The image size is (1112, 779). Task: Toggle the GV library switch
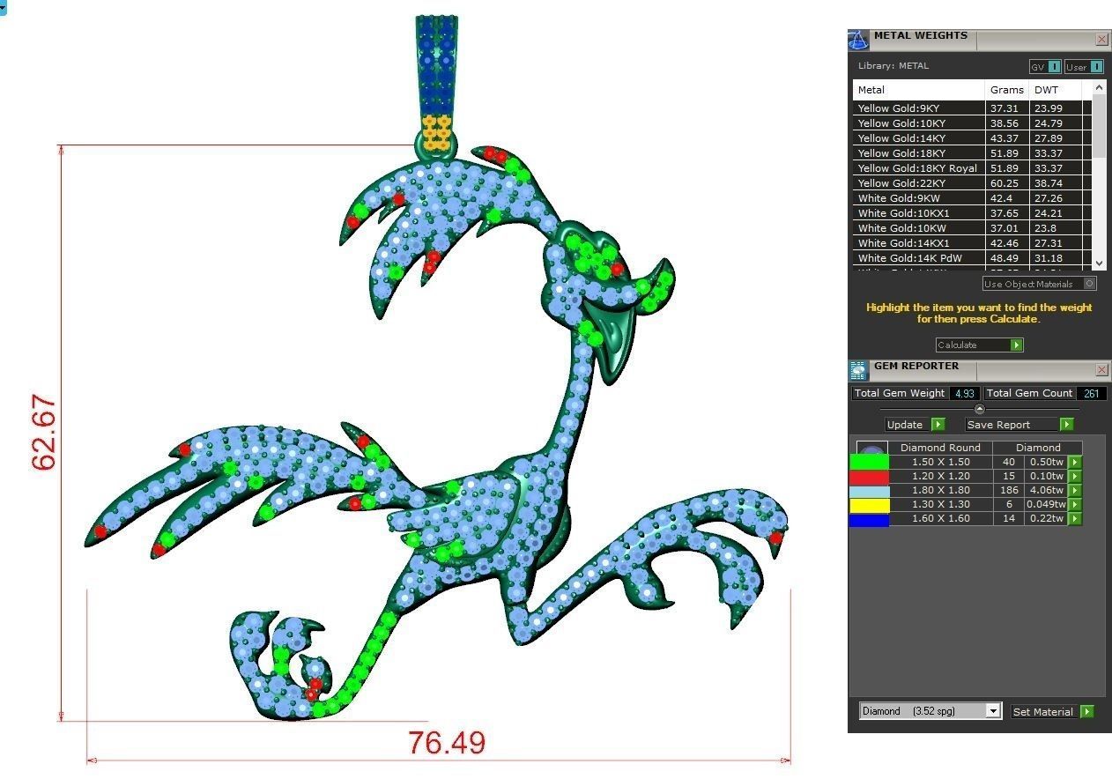pos(1046,67)
